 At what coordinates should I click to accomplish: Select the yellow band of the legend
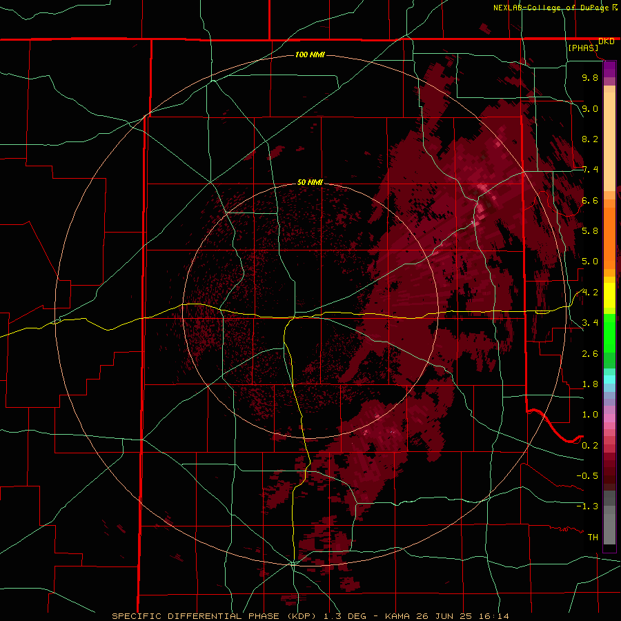click(609, 295)
